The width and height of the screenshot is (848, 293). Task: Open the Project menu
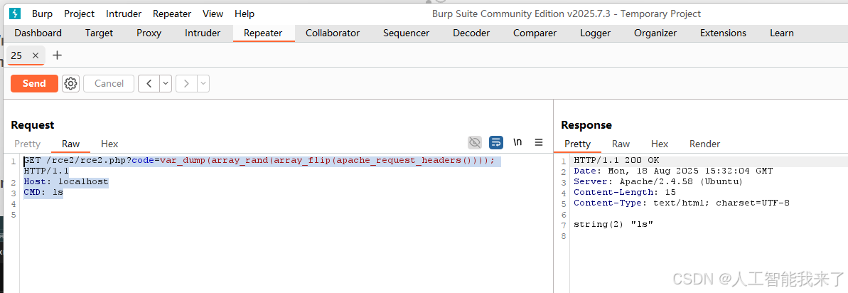click(x=79, y=14)
